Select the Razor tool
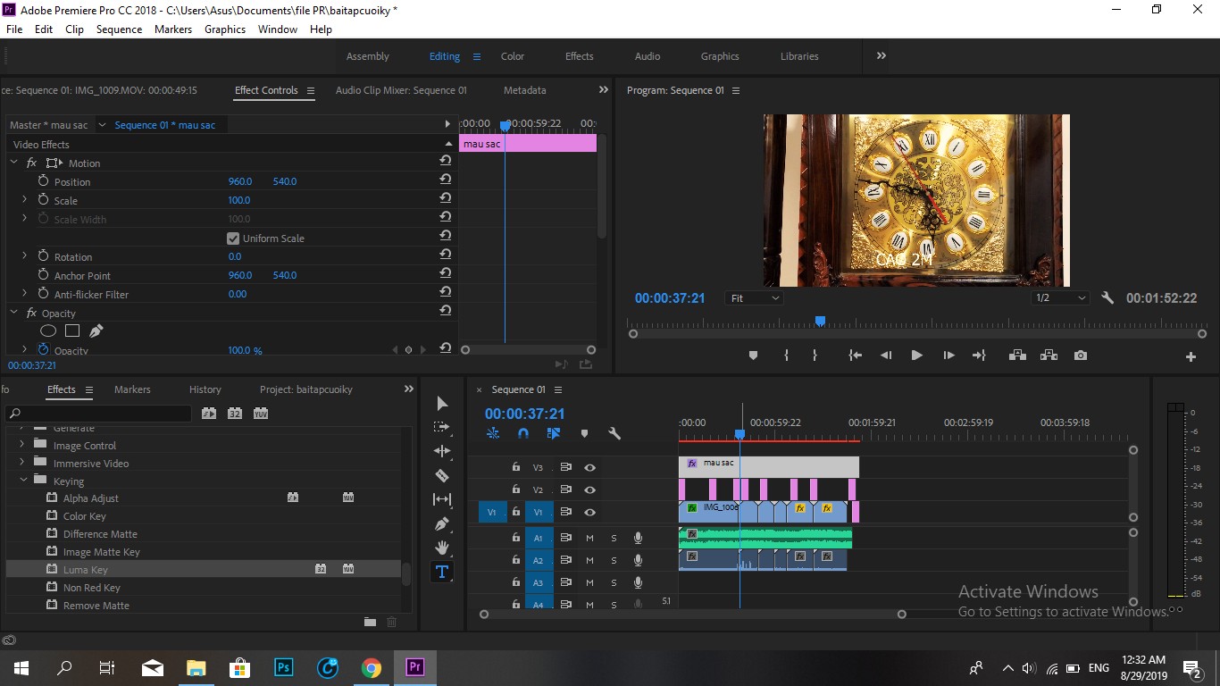 click(442, 476)
